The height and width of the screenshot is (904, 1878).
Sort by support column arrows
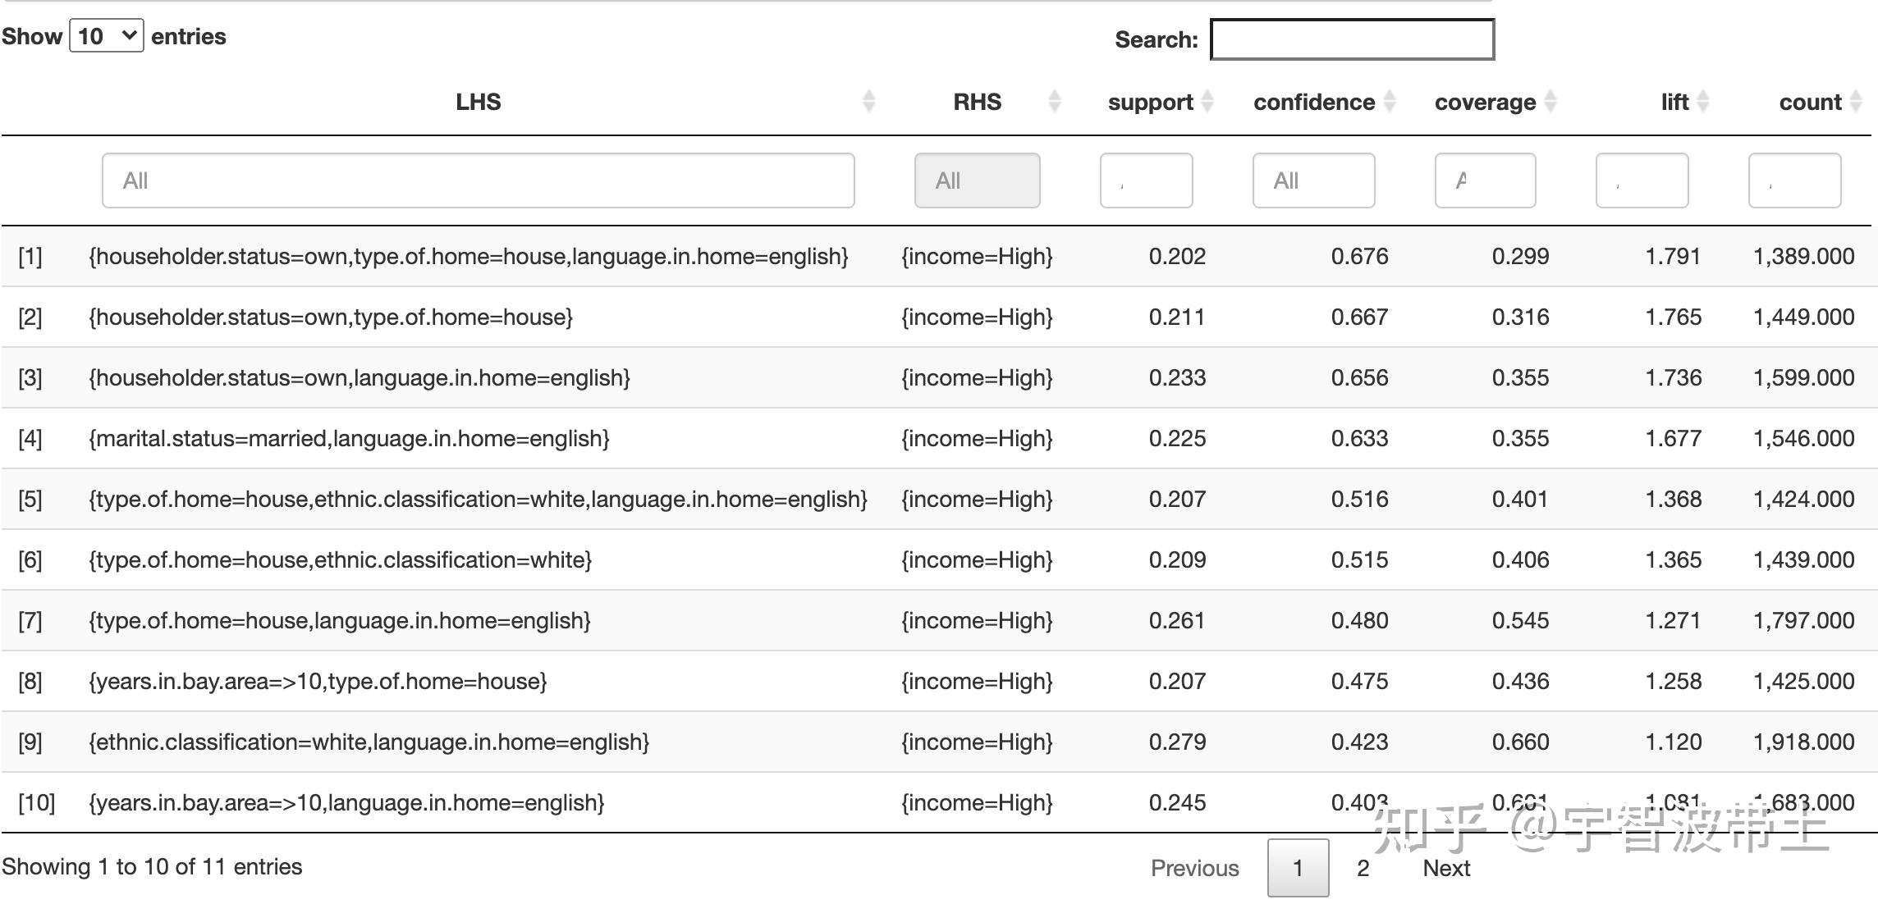[1207, 102]
